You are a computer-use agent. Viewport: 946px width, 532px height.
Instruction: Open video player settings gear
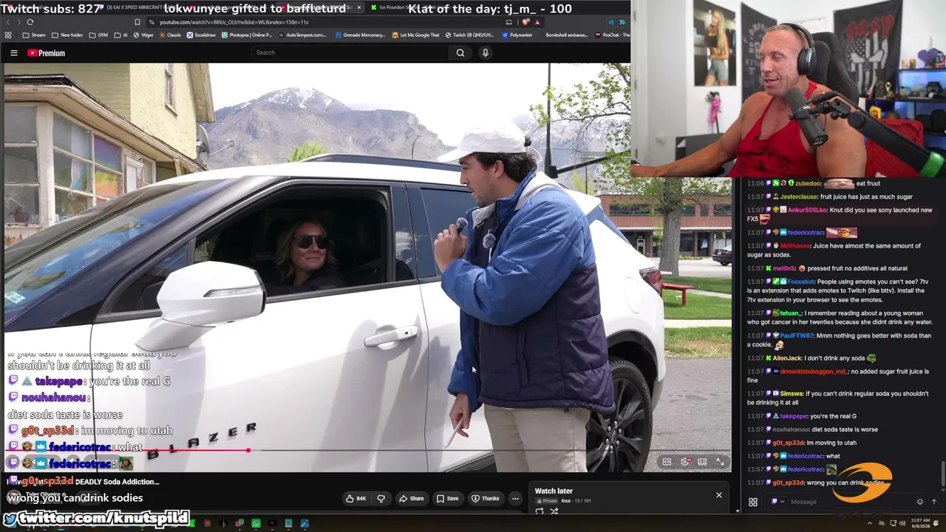coord(685,462)
